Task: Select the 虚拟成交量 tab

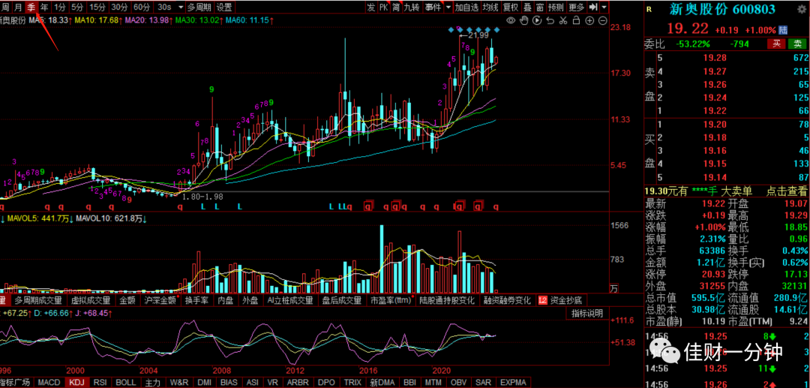Action: 91,300
